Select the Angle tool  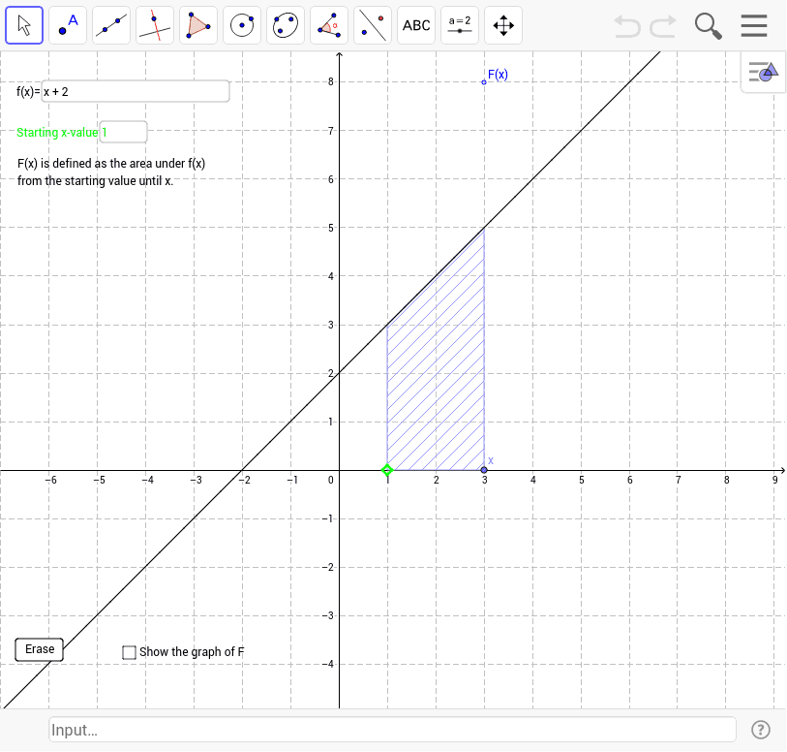(x=329, y=25)
